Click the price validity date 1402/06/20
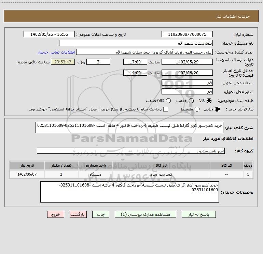 [x=187, y=73]
